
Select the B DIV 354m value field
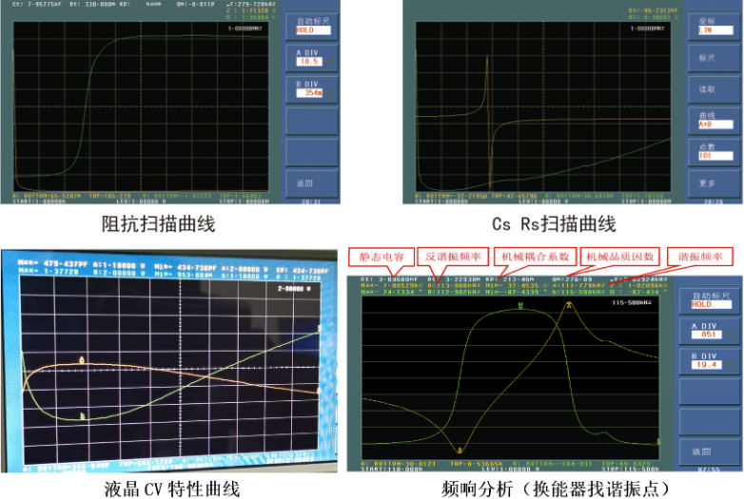click(309, 93)
